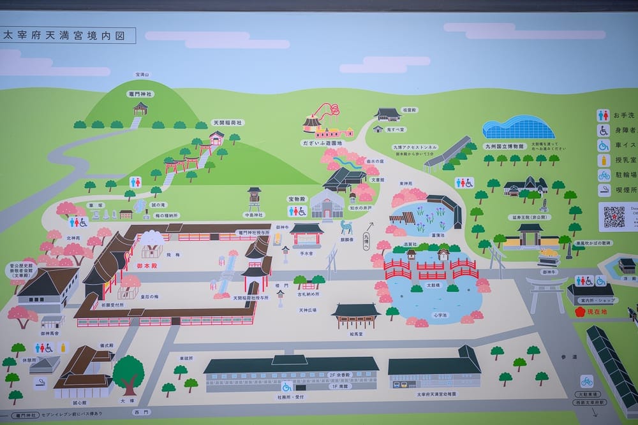Select the 竈門神社授与所 label

coord(253,233)
